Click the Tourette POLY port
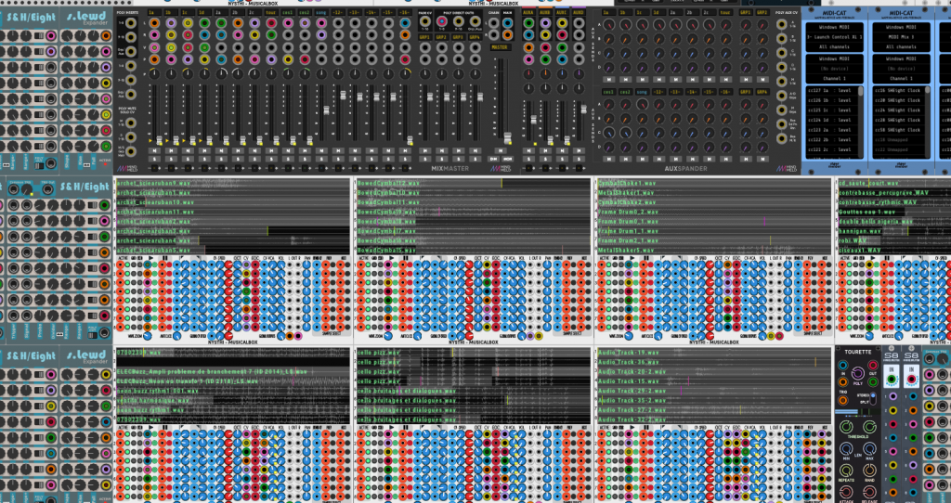 pyautogui.click(x=857, y=373)
